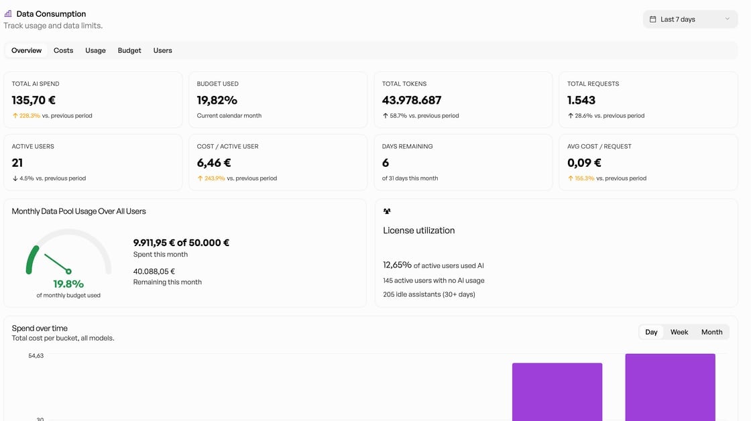Open the Usage tab

(x=95, y=50)
